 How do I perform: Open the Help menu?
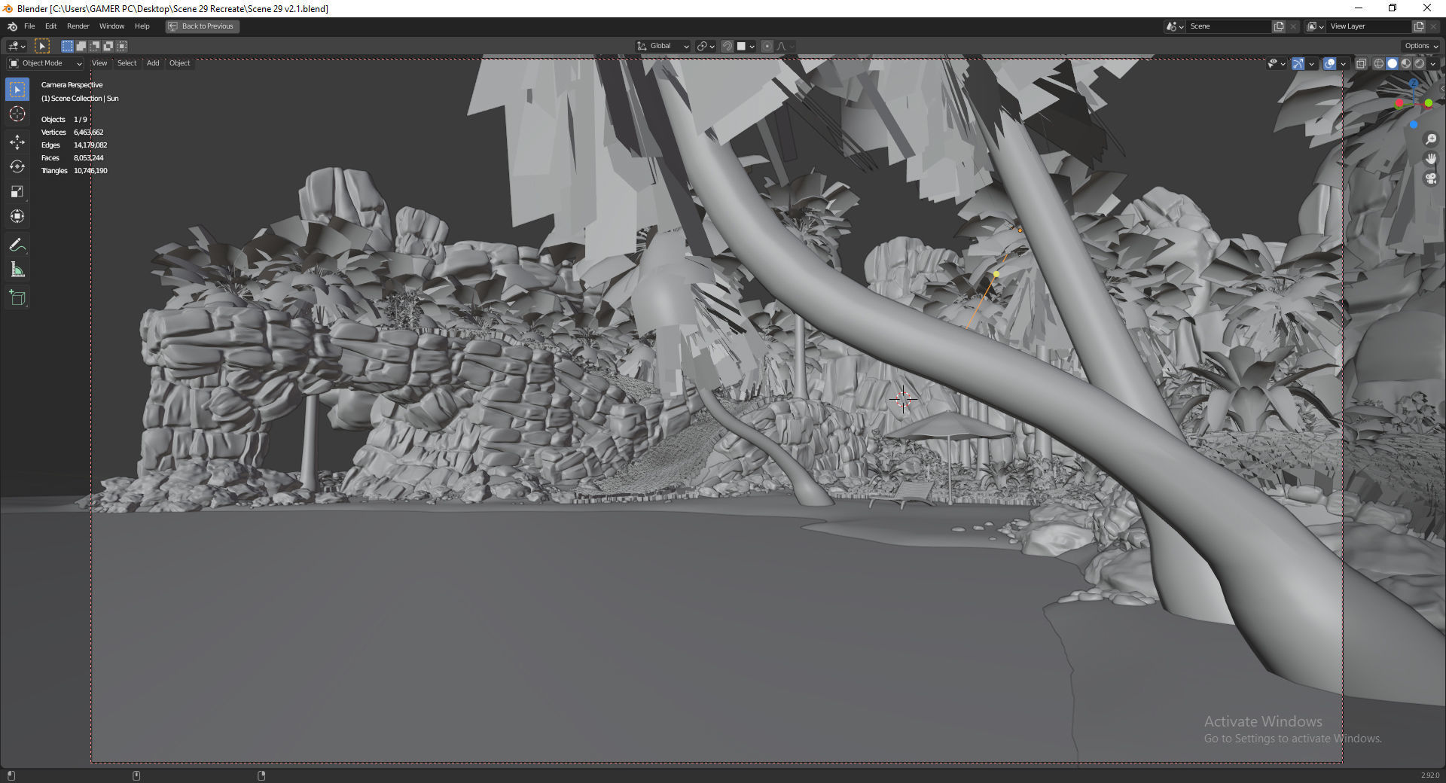coord(142,26)
